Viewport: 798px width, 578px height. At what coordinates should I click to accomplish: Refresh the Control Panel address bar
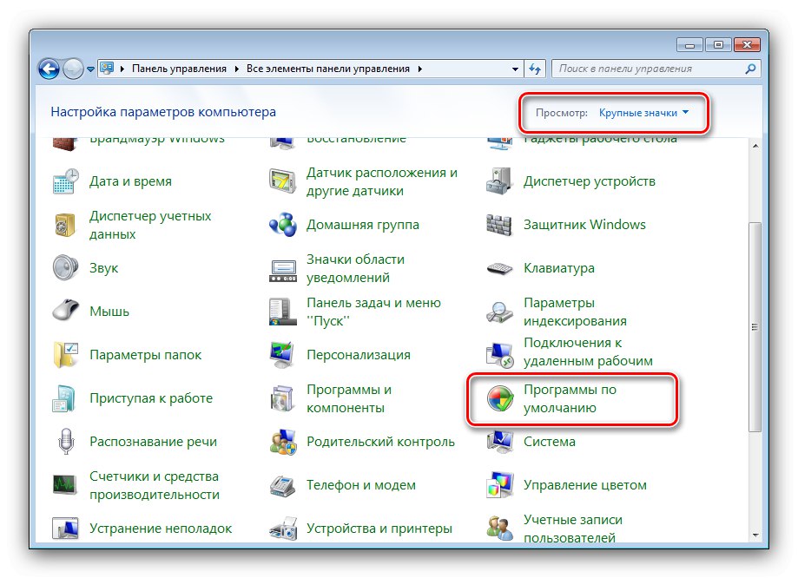click(x=535, y=69)
